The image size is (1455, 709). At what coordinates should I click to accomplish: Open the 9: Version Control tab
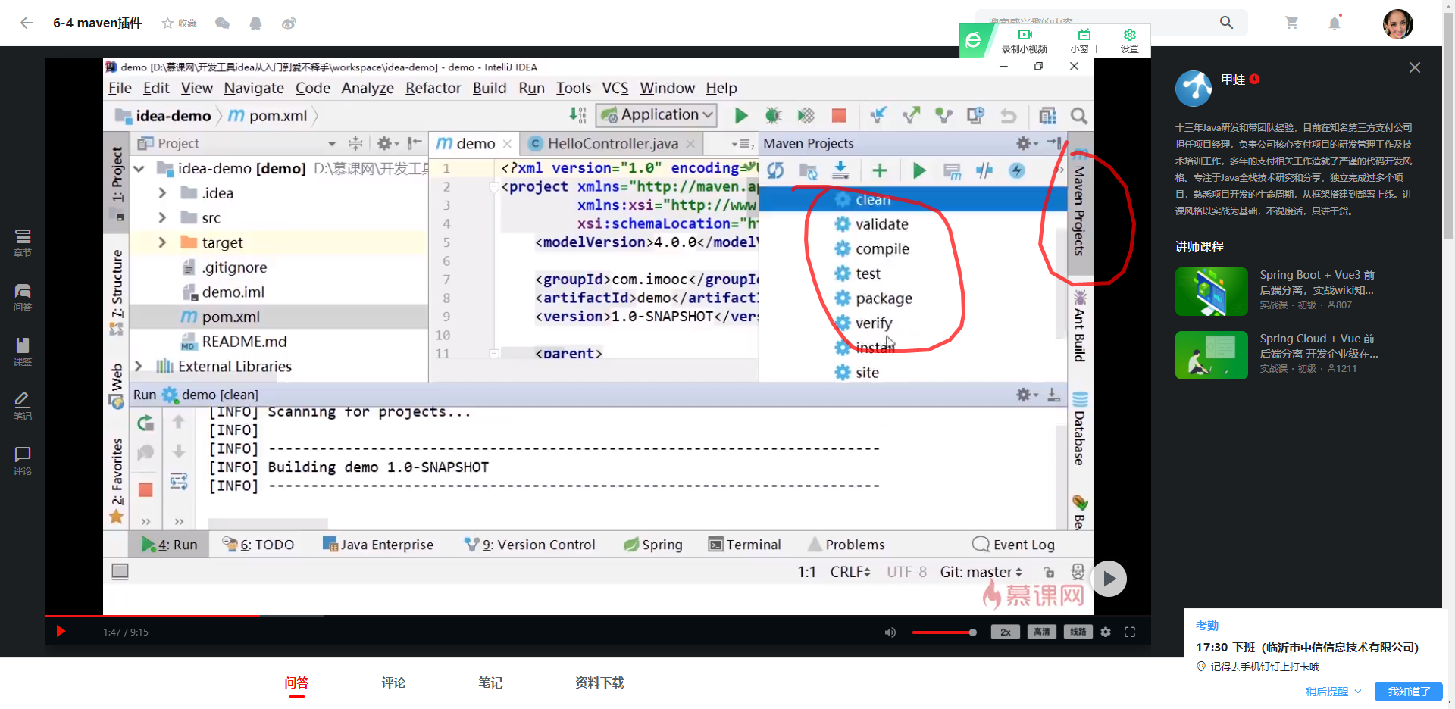tap(530, 545)
